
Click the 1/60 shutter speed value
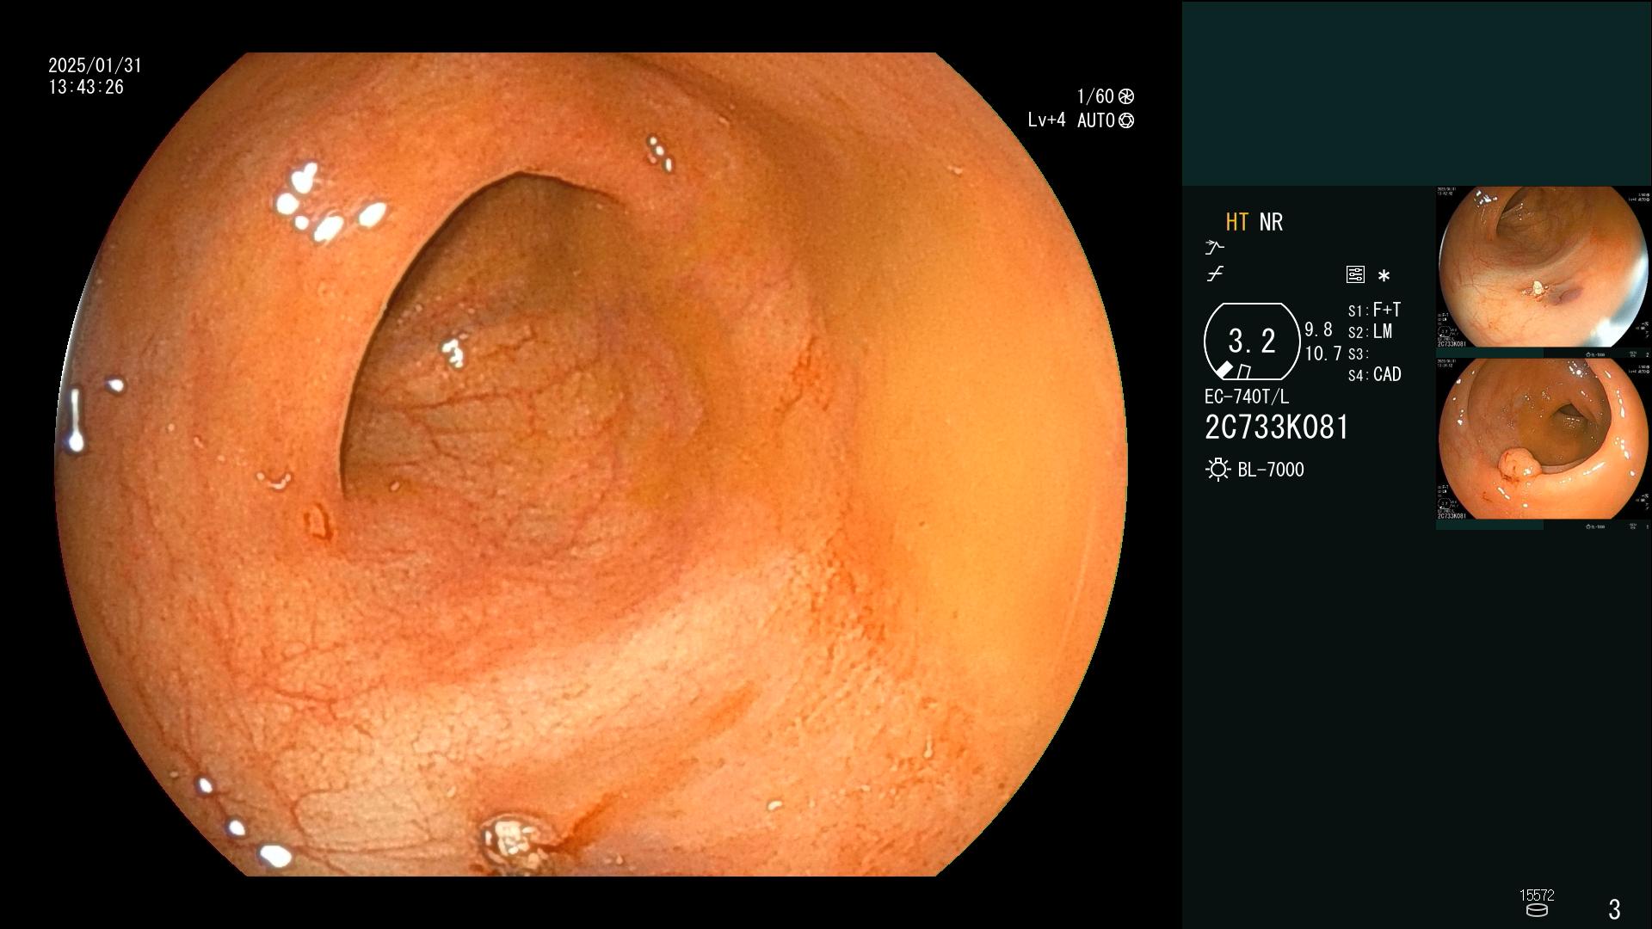(1095, 96)
